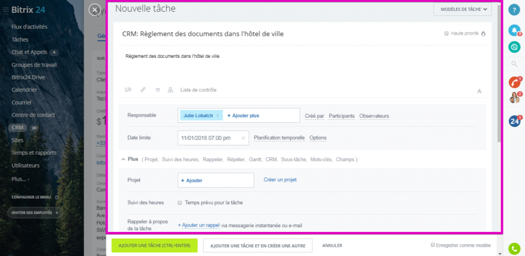525x256 pixels.
Task: Open the orange phone call icon
Action: [514, 82]
